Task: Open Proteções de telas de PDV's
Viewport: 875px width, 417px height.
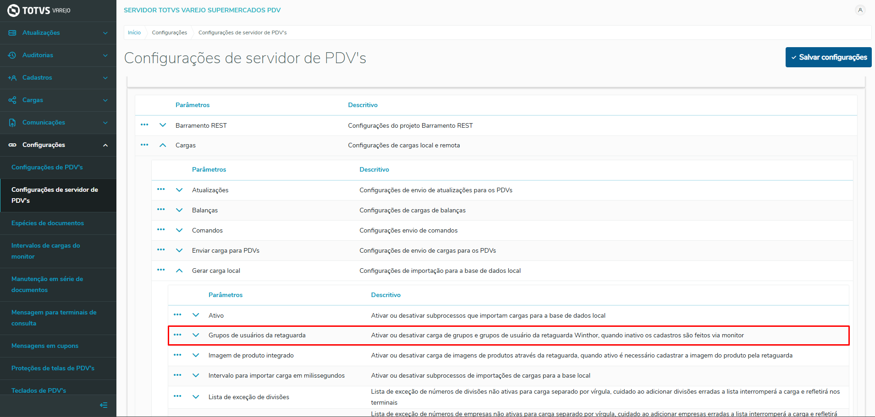Action: point(58,368)
